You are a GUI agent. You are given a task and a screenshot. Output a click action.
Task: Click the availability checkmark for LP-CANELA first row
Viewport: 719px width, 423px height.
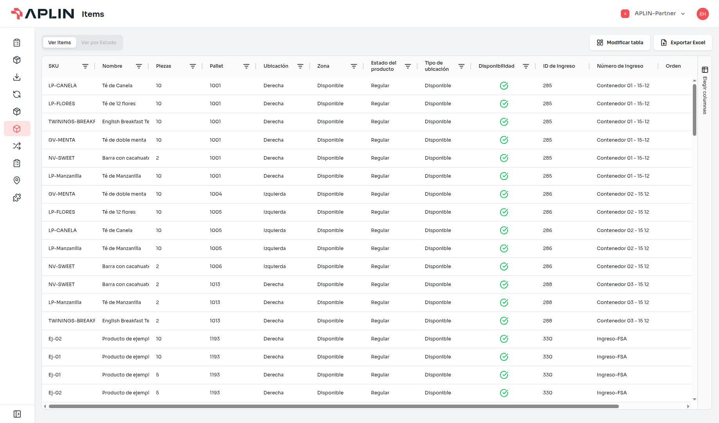click(504, 86)
